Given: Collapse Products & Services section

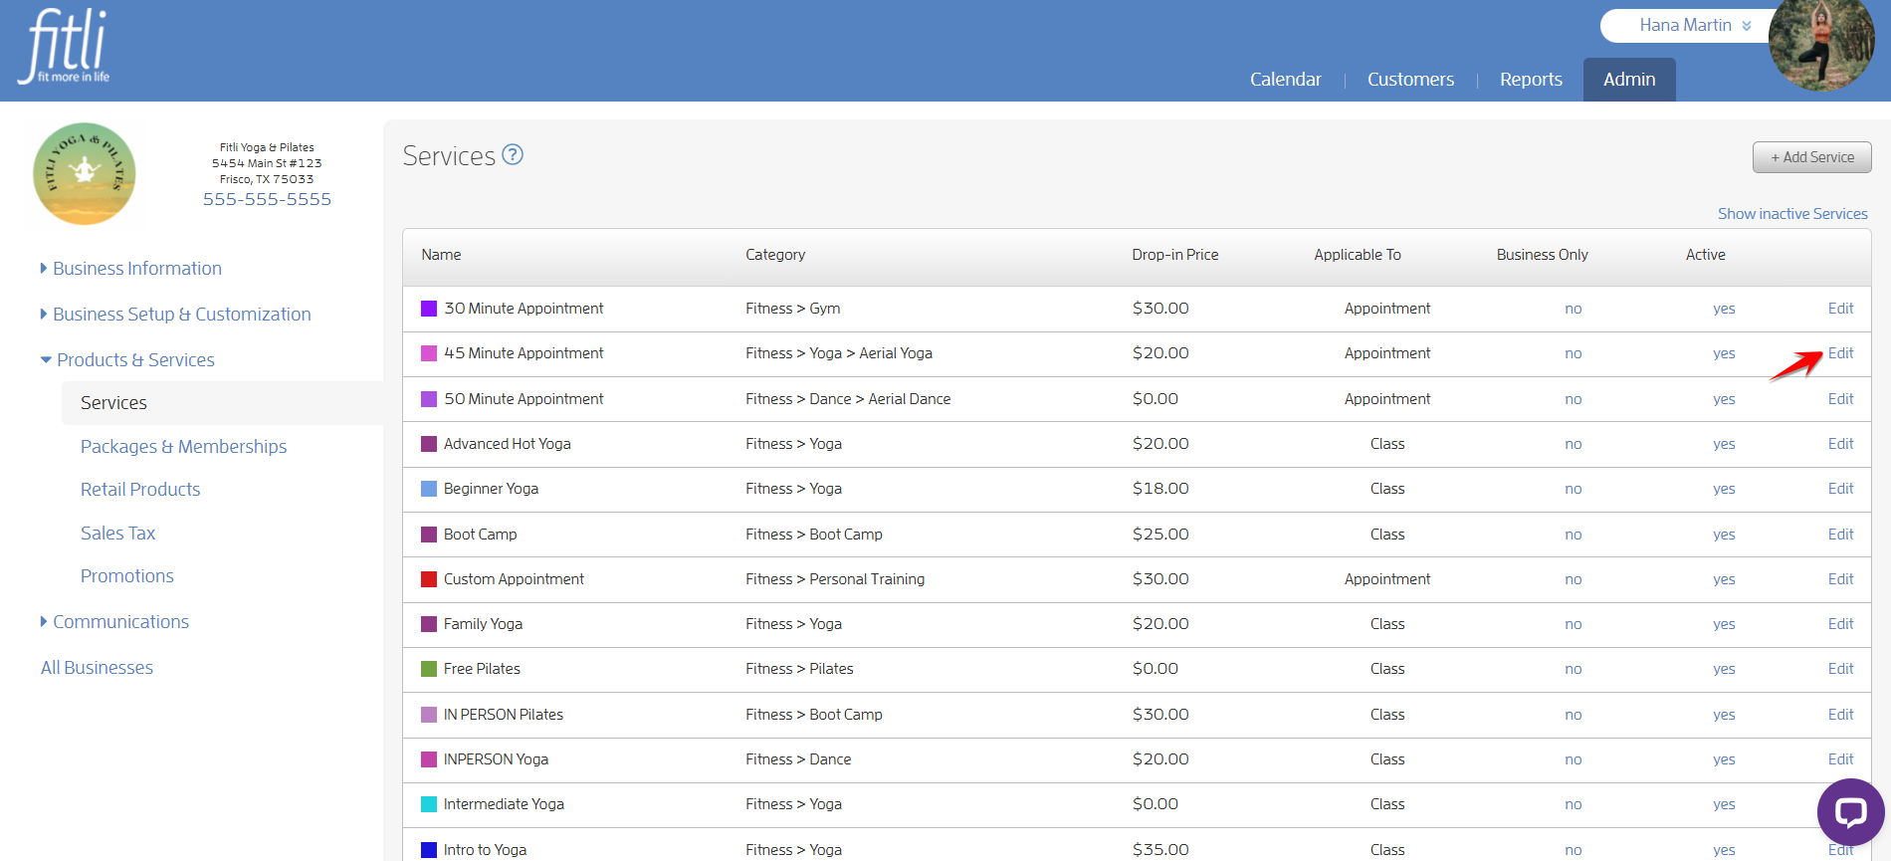Looking at the screenshot, I should point(127,360).
